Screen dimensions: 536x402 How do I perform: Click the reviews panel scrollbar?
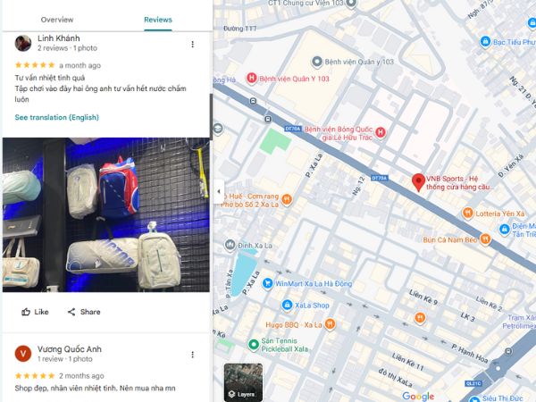pos(211,116)
